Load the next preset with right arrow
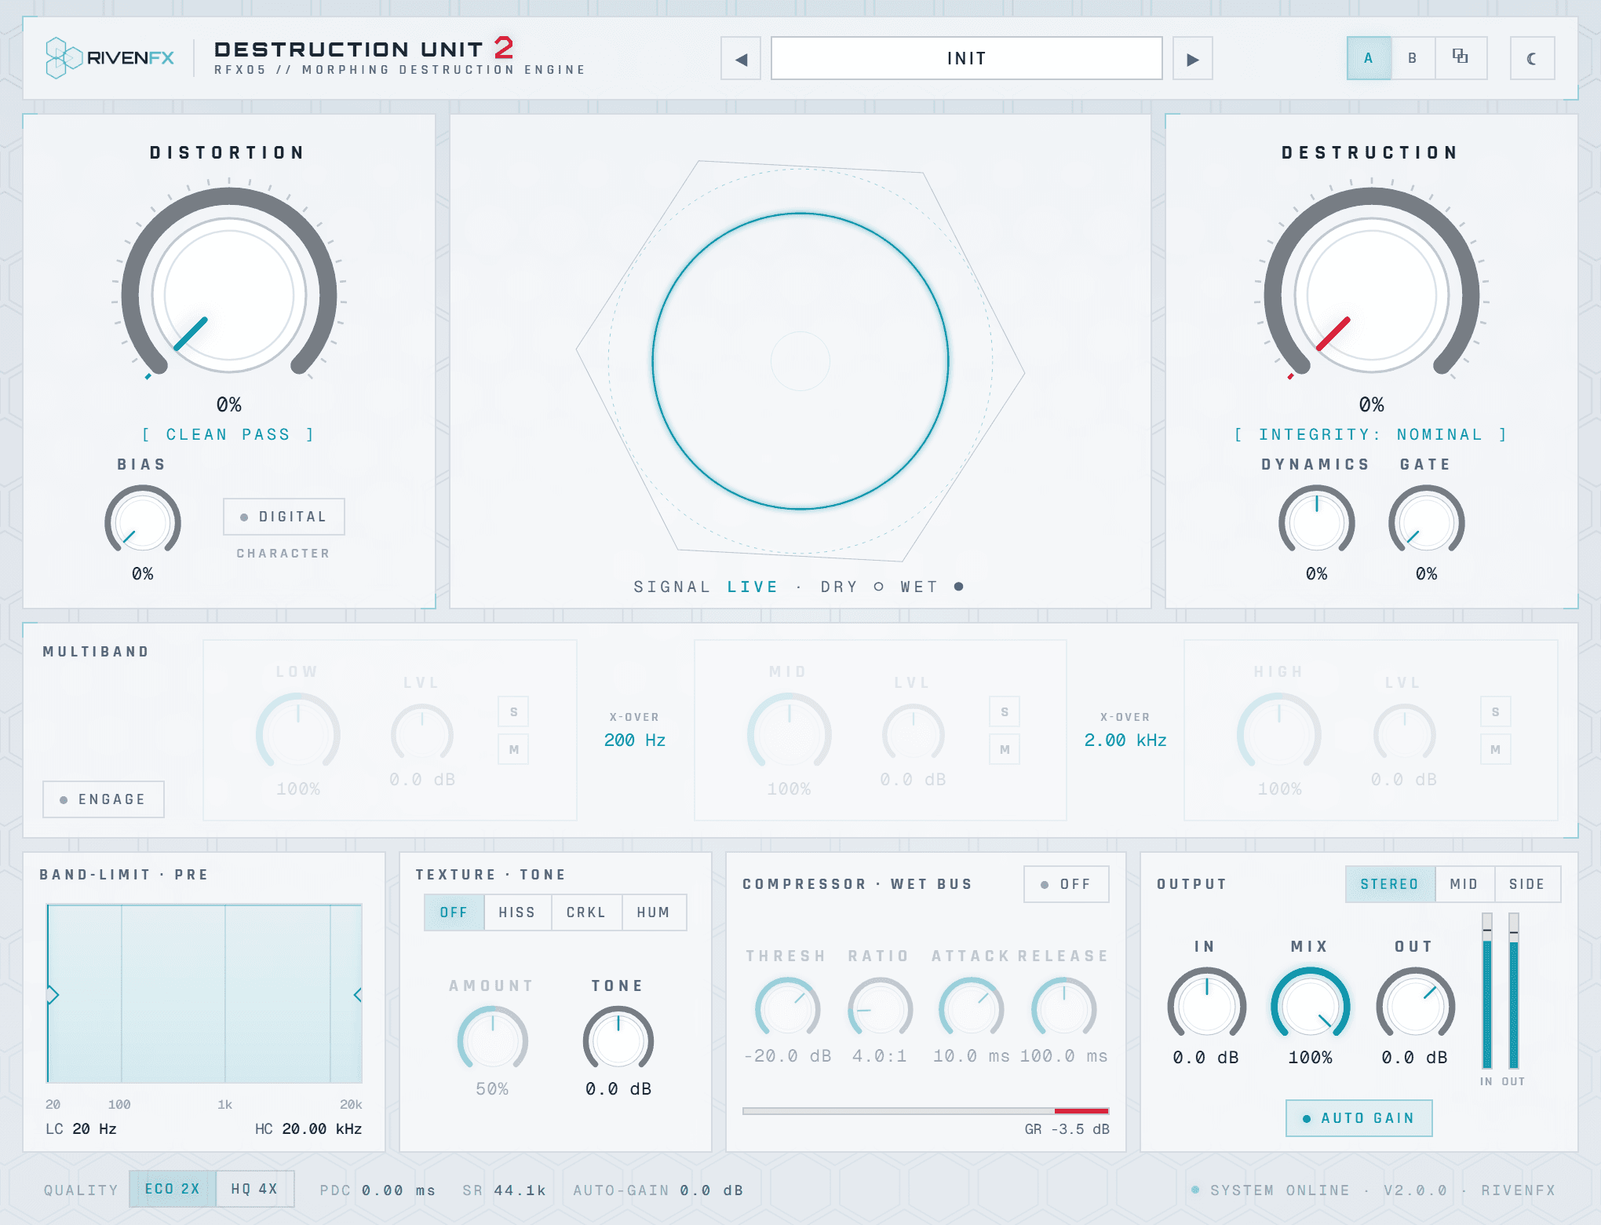The image size is (1601, 1225). (1192, 59)
